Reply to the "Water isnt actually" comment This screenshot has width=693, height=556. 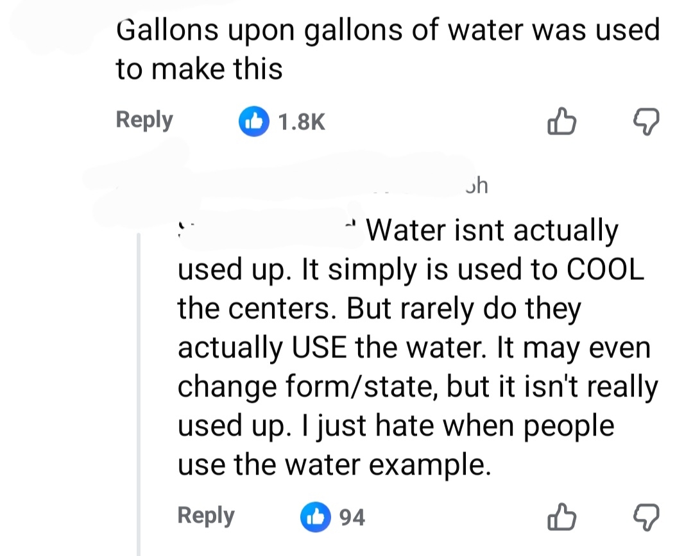pyautogui.click(x=206, y=516)
